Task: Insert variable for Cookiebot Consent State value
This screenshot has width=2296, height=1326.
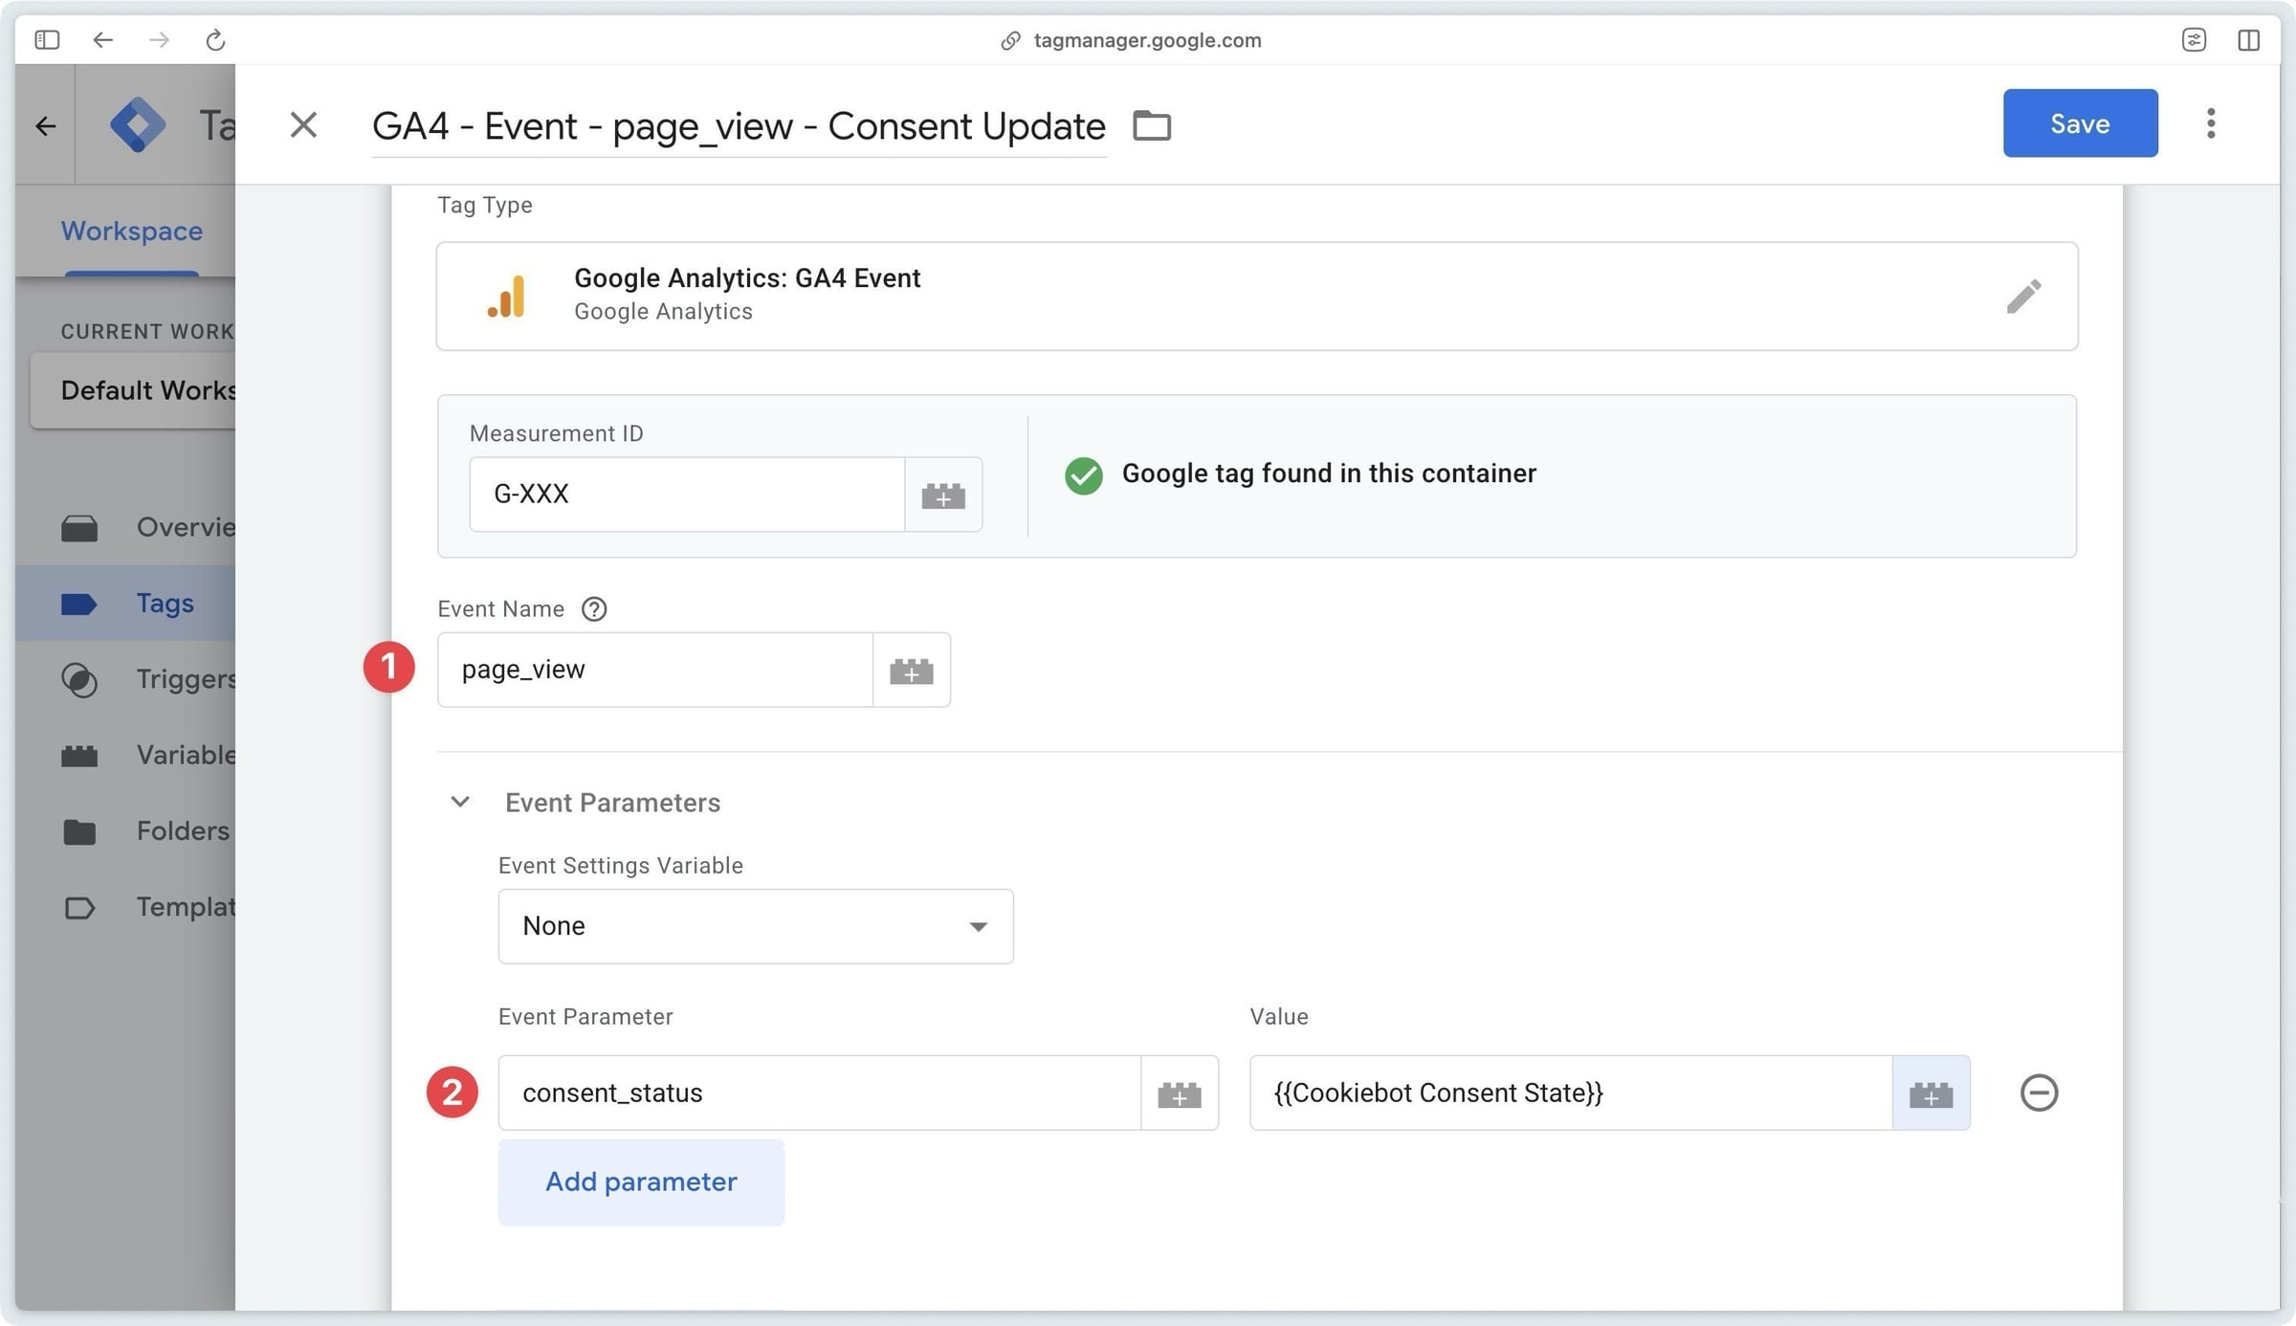Action: coord(1931,1094)
